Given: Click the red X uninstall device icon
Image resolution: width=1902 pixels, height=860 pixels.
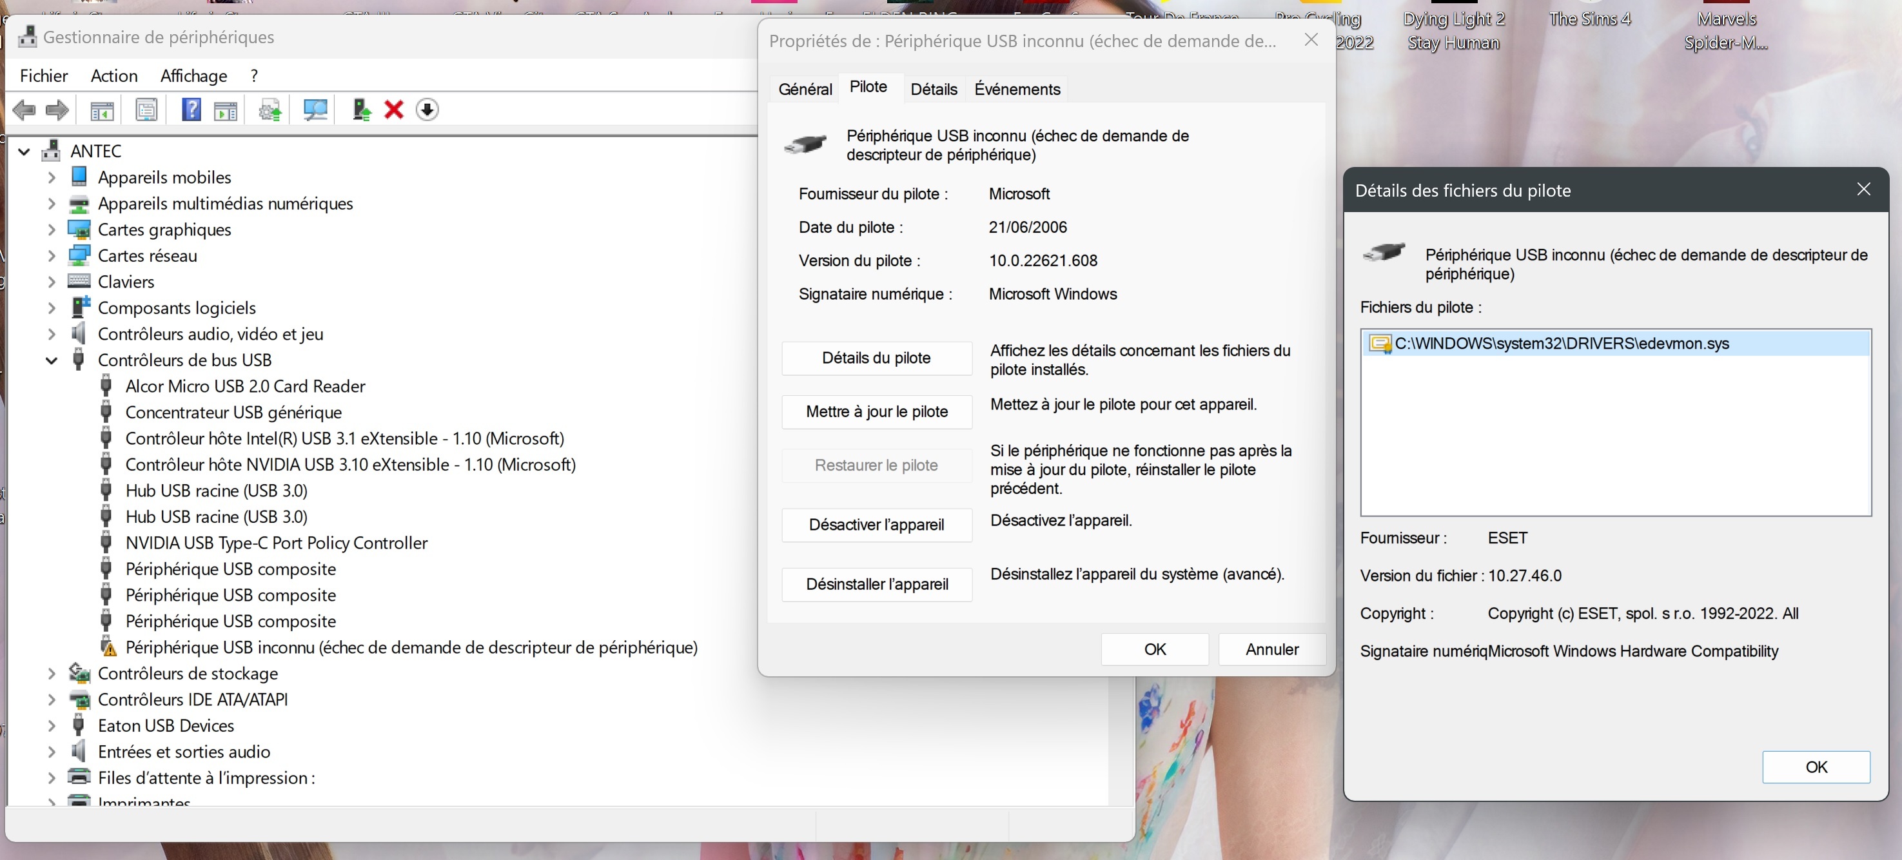Looking at the screenshot, I should click(x=395, y=110).
